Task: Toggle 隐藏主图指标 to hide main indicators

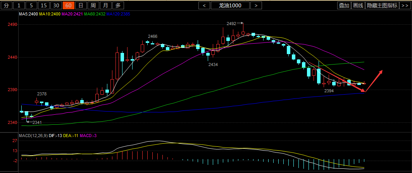Action: coord(382,5)
